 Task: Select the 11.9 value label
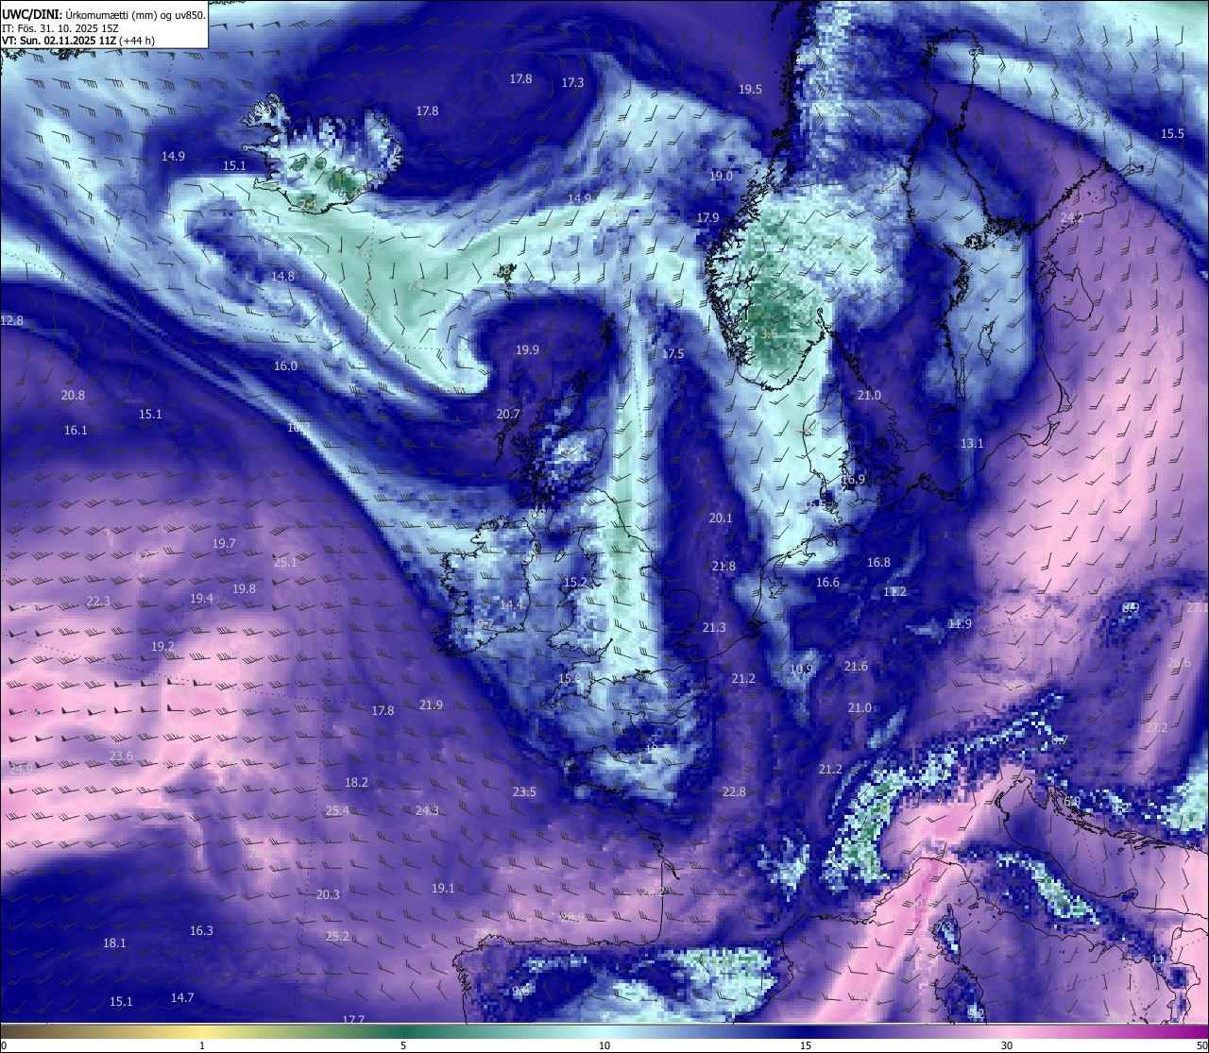pyautogui.click(x=960, y=624)
